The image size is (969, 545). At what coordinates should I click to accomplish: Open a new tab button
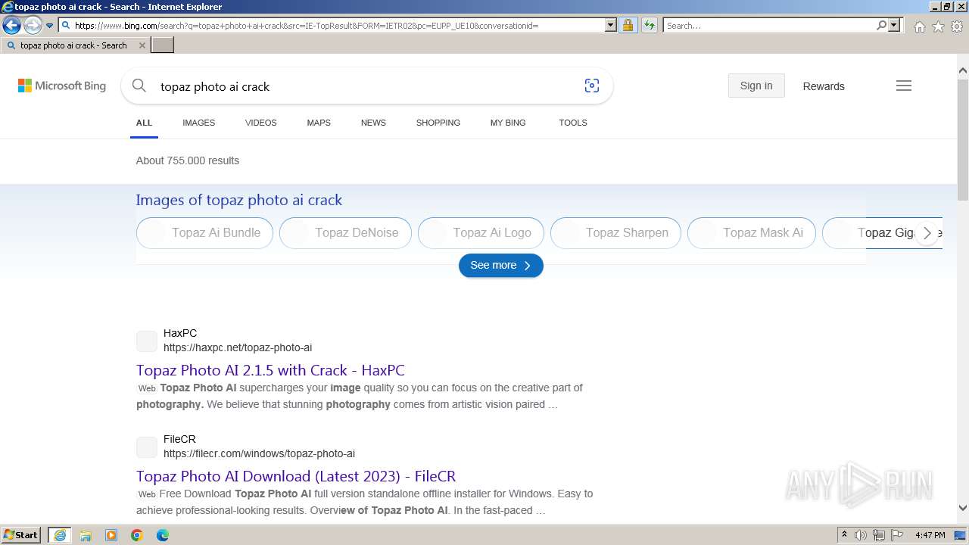pos(163,45)
